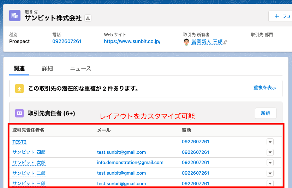Click サンビット 二郎's email address
292x188 pixels.
121,173
